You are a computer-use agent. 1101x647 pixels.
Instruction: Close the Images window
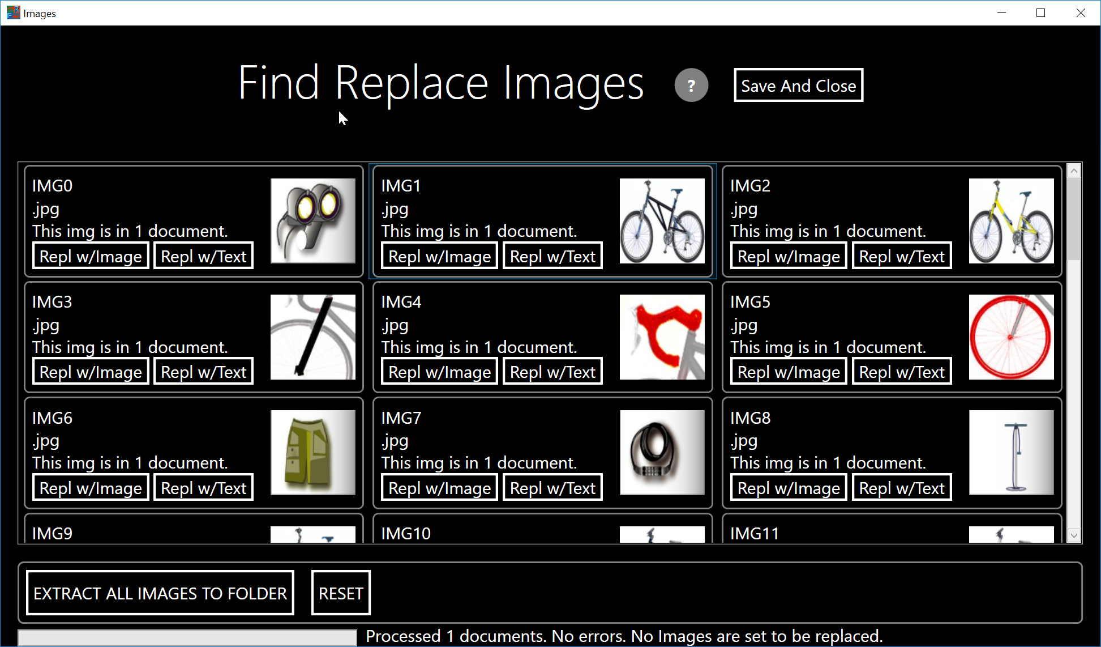click(x=1080, y=12)
